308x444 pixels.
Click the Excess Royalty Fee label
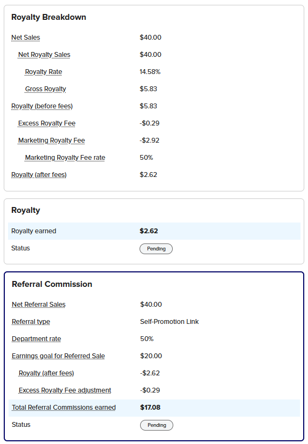[47, 123]
